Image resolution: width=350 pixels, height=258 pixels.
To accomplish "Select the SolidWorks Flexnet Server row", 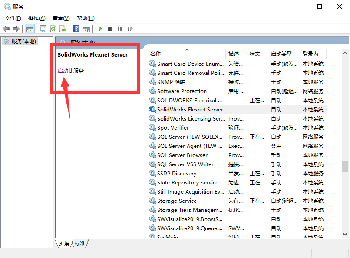I will click(238, 110).
